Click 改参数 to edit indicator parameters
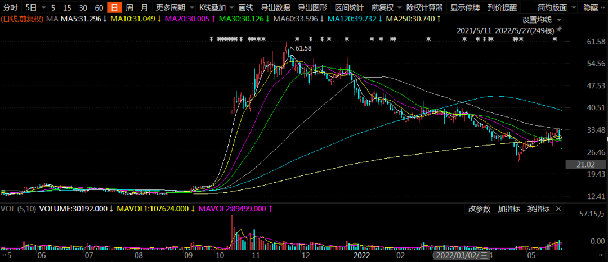 [479, 209]
